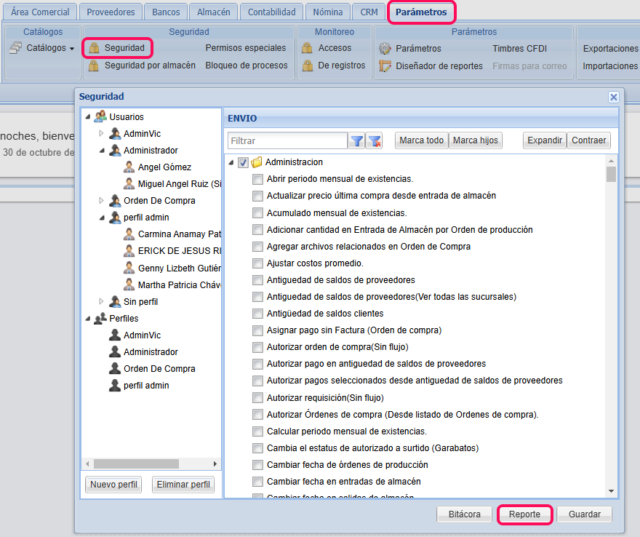Select the AdminVic profile icon under Perfiles

[x=114, y=335]
